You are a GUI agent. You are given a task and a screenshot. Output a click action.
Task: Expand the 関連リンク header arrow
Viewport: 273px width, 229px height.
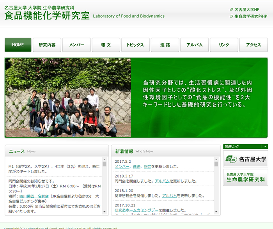point(265,146)
